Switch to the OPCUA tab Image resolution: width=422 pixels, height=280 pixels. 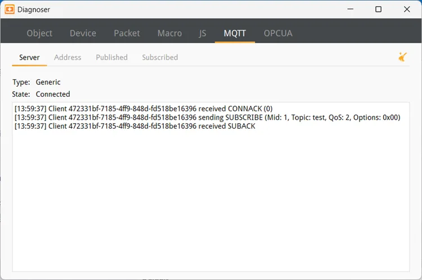278,33
